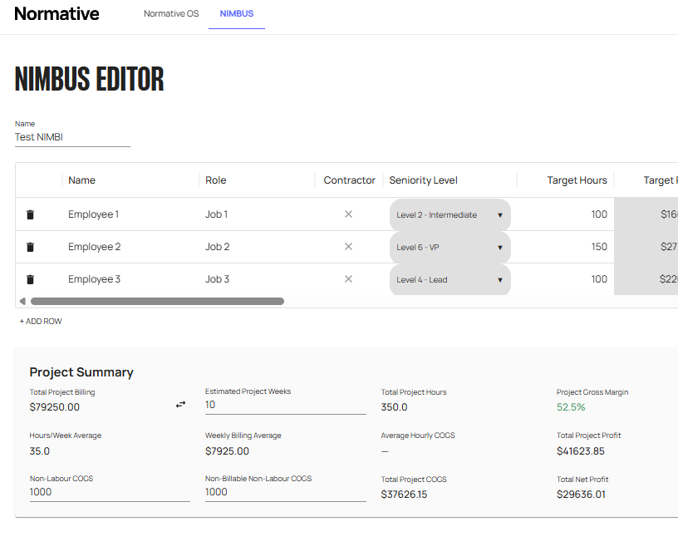Select the NIMBUS tab

point(237,14)
